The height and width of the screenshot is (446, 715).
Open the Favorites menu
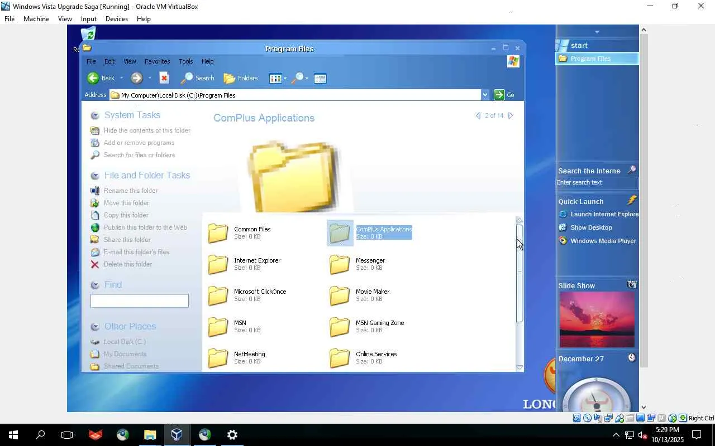[x=157, y=61]
